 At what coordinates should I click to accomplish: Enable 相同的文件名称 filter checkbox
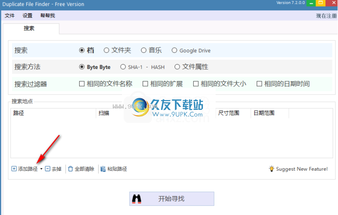(82, 84)
